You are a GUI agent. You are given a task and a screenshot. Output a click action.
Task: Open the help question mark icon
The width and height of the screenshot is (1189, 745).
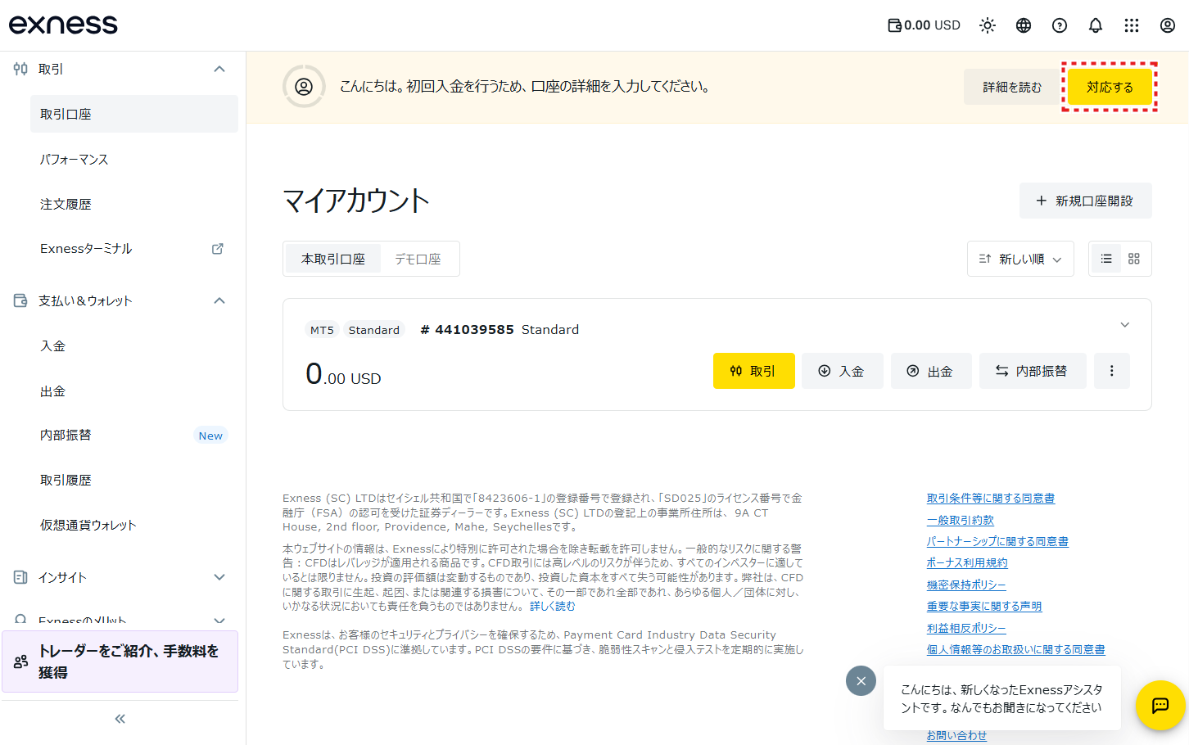click(1060, 25)
